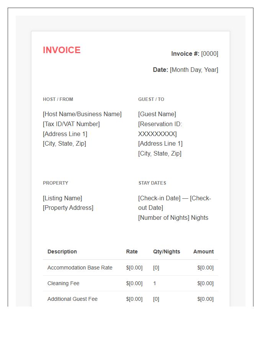The width and height of the screenshot is (268, 344).
Task: Select [Check-in Date] placeholder
Action: click(159, 198)
